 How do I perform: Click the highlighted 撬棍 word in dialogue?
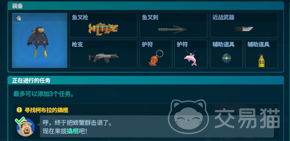[72, 131]
